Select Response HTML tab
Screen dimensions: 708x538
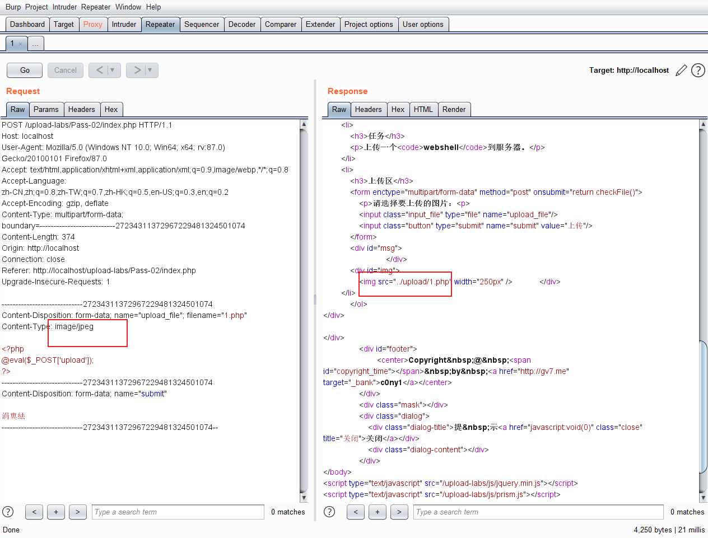[x=423, y=109]
